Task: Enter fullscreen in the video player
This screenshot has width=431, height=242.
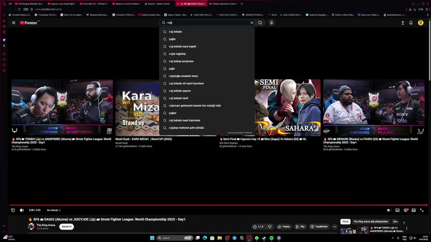Action: [x=422, y=210]
